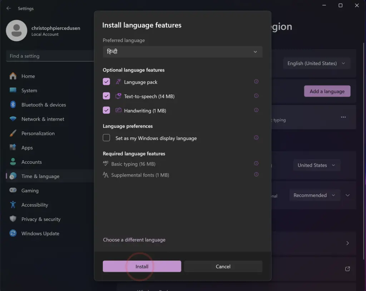This screenshot has height=291, width=366.
Task: Click info icon for Windows display language
Action: click(x=256, y=138)
